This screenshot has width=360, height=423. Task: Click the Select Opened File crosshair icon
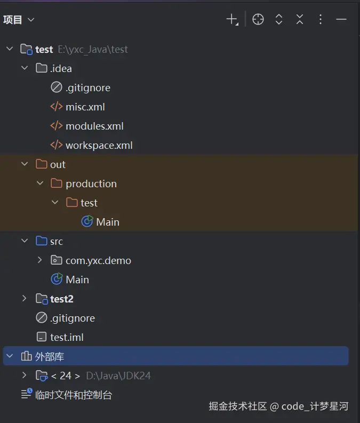258,20
